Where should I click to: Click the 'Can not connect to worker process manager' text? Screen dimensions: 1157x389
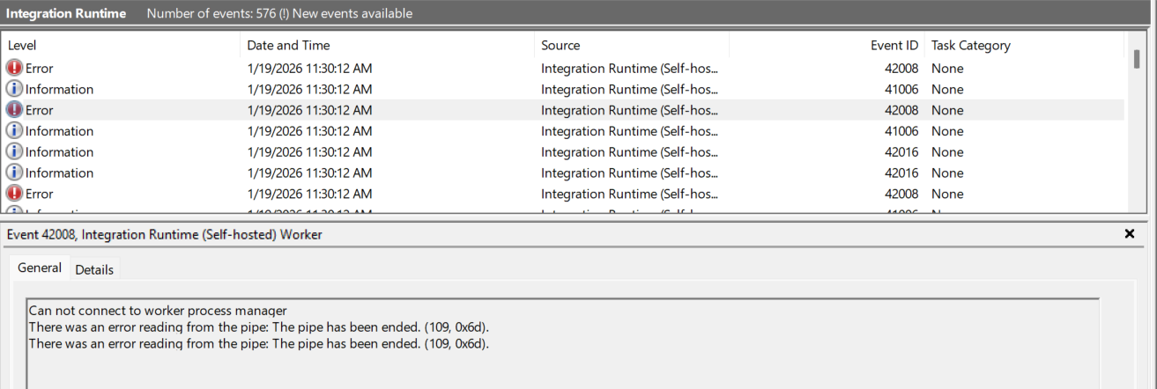[x=158, y=310]
